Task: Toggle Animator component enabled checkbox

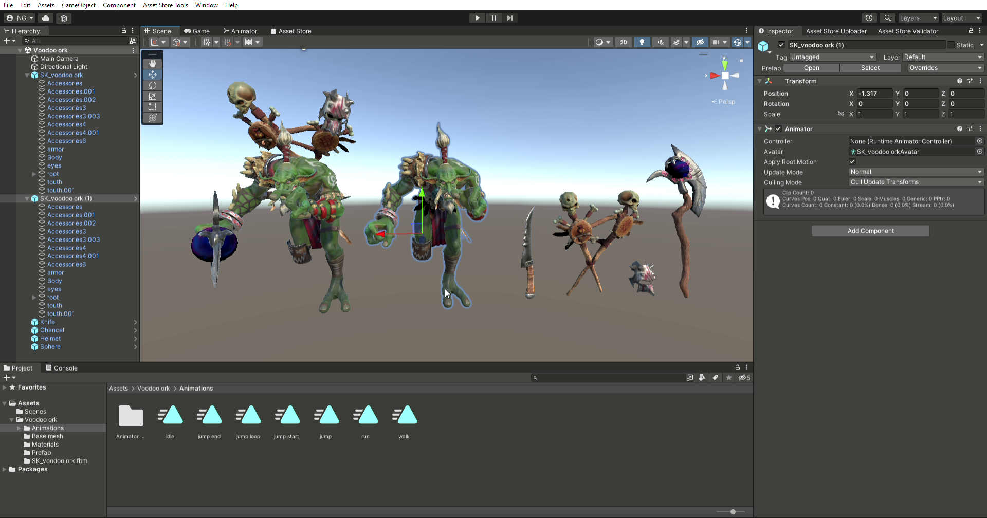Action: pos(778,129)
